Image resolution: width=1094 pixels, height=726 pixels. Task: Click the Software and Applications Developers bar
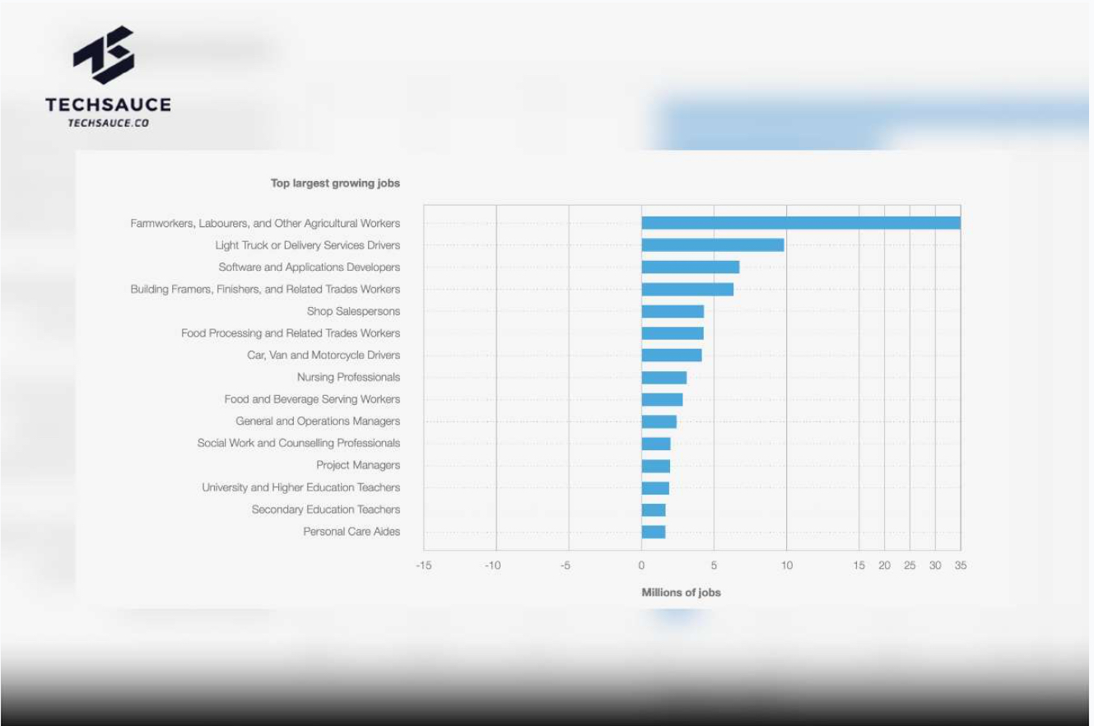pos(690,268)
